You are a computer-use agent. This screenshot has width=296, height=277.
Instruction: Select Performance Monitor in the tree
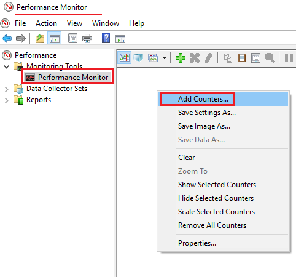click(73, 78)
